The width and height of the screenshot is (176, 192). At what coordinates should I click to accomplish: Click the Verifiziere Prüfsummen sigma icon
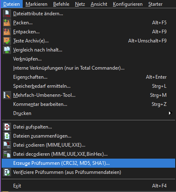7,172
